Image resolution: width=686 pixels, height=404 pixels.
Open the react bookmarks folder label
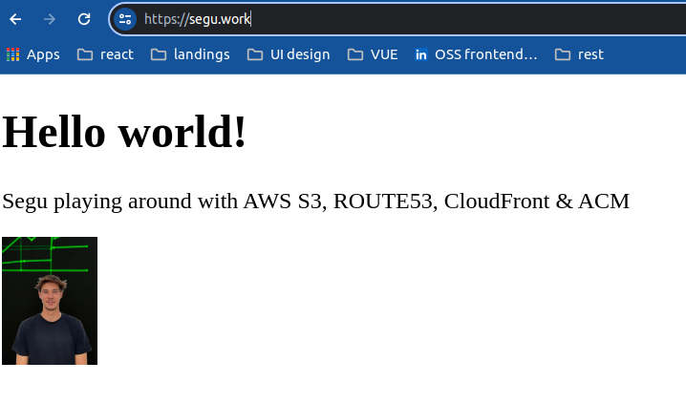117,54
